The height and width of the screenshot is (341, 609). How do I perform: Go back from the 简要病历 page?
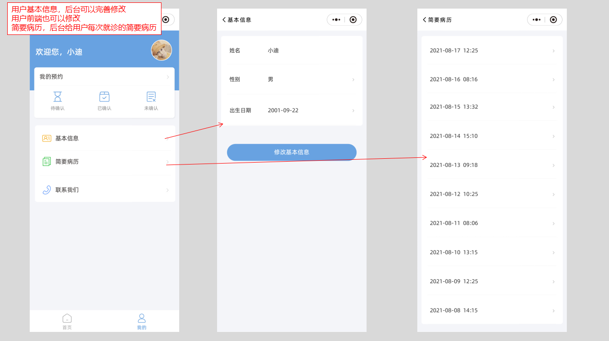click(x=424, y=20)
